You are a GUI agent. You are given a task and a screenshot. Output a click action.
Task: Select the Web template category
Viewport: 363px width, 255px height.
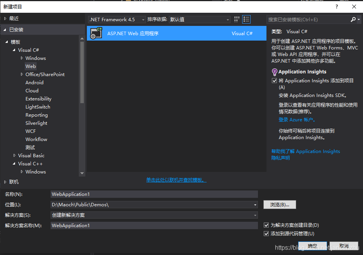(31, 66)
